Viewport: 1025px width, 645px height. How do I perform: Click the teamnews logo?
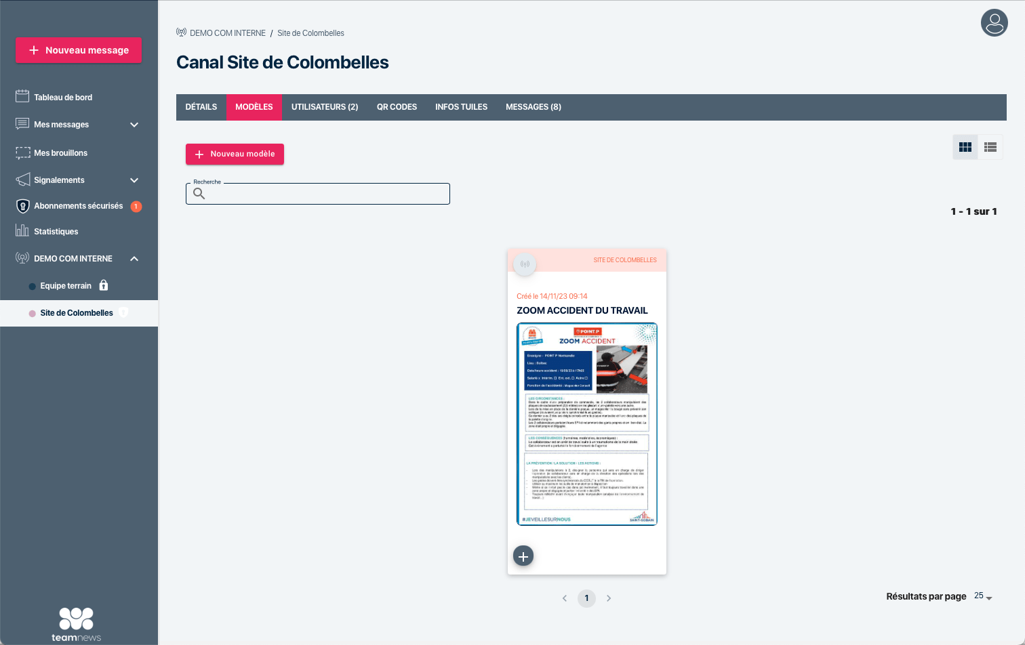77,624
